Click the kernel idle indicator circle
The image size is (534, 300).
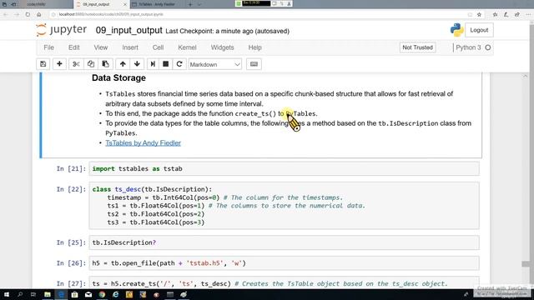(x=487, y=47)
